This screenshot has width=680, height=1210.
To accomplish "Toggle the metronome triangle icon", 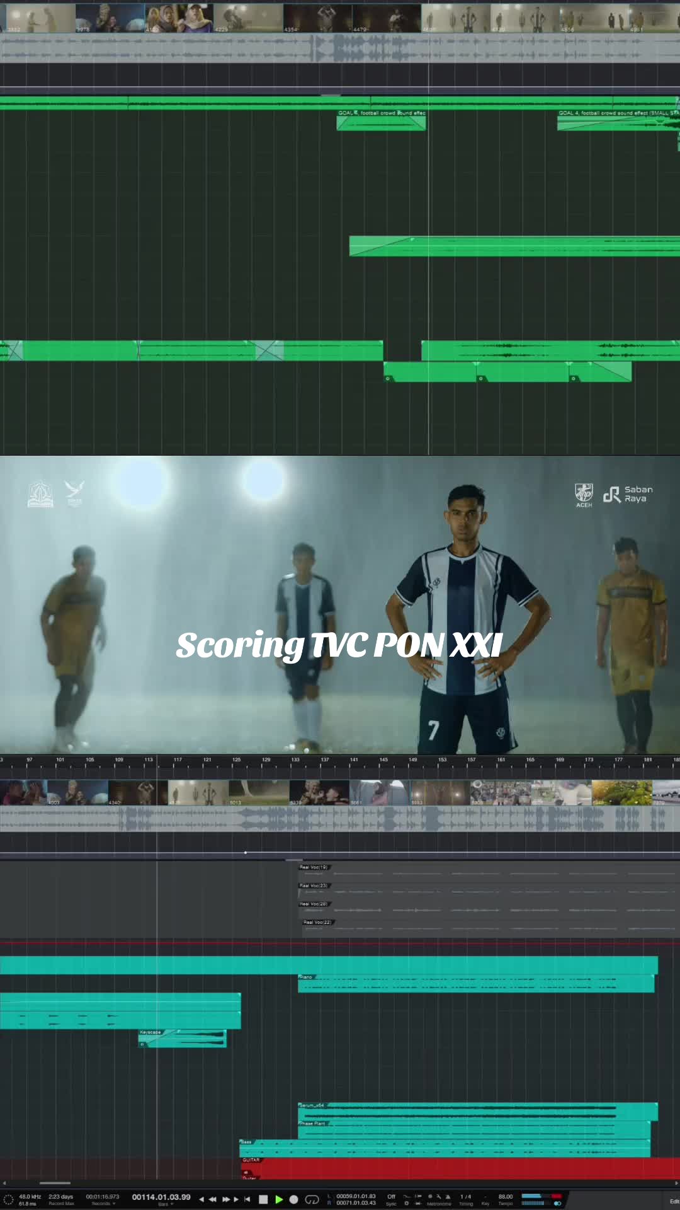I will click(448, 1196).
